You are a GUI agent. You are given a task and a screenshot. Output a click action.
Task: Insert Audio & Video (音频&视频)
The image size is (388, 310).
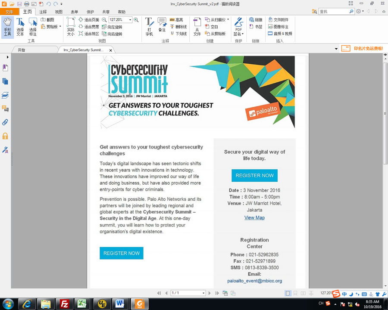coord(280,34)
